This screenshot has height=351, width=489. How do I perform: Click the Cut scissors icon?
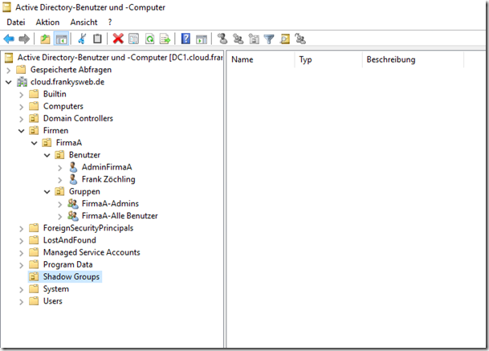point(82,39)
